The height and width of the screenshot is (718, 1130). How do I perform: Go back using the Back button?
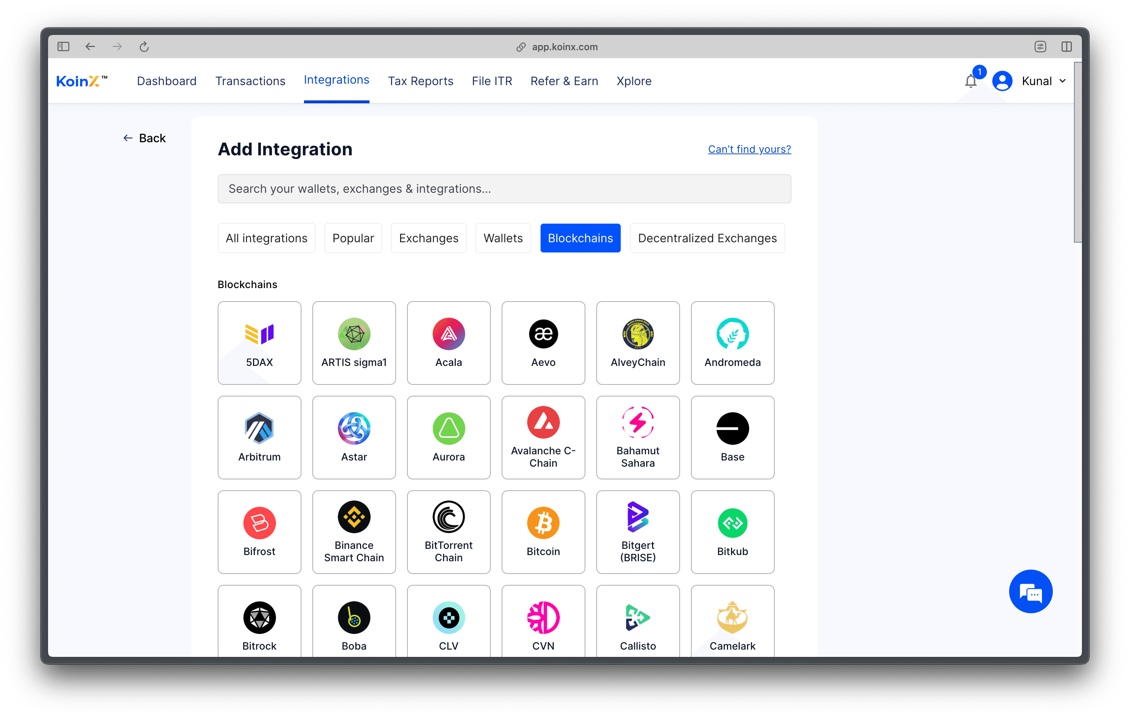coord(144,137)
